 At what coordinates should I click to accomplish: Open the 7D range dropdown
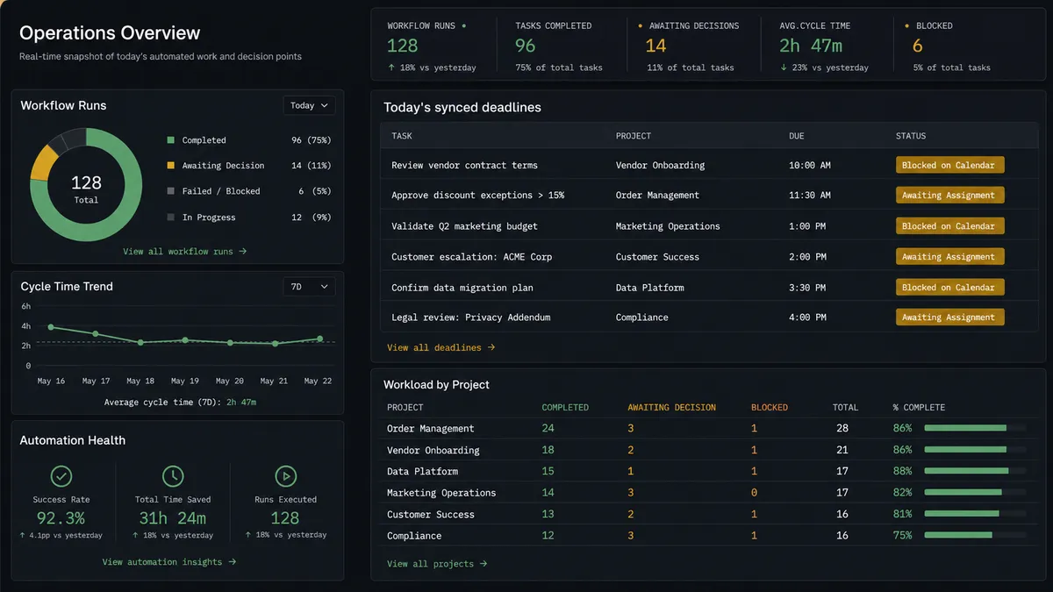[309, 287]
